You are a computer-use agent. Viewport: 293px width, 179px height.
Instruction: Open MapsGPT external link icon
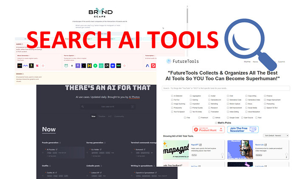[x=200, y=145]
